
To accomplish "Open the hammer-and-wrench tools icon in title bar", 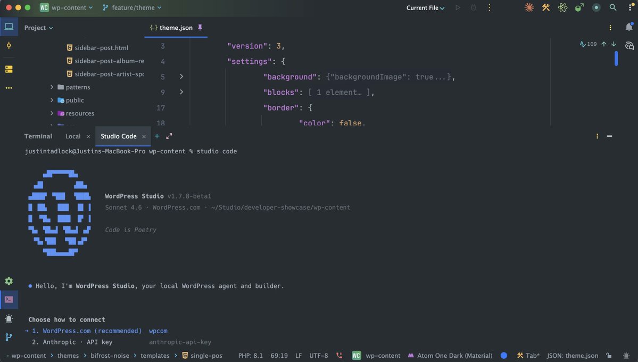I will click(545, 7).
